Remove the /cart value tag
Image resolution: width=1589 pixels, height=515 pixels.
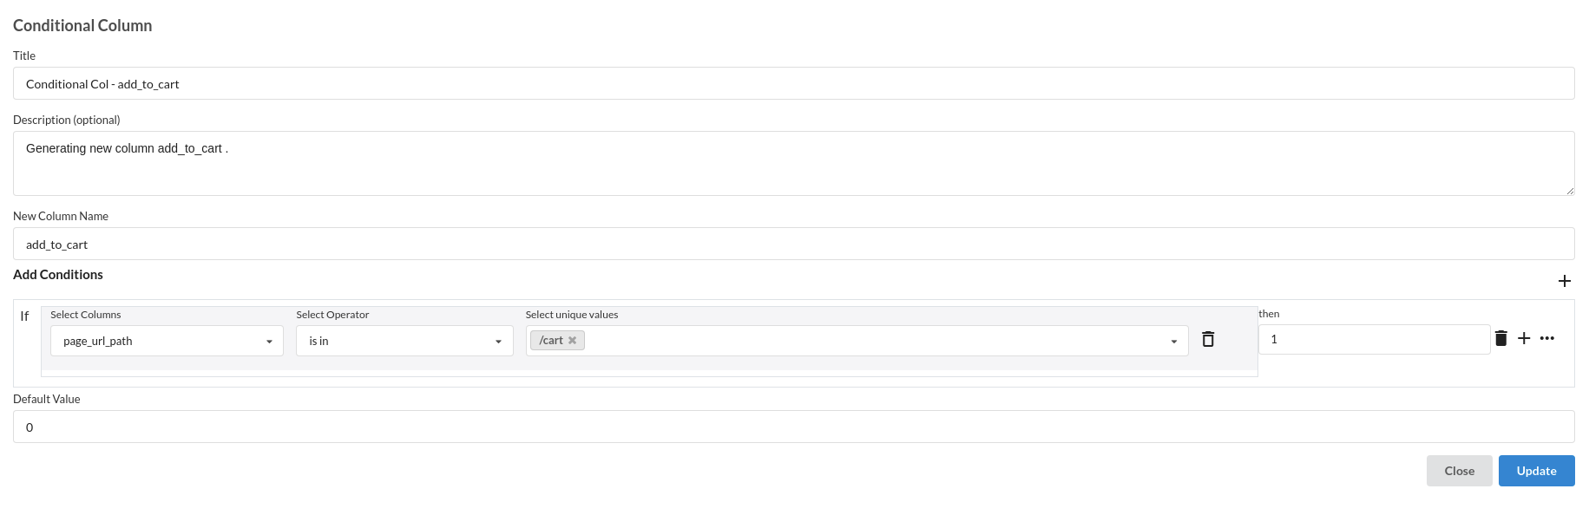pyautogui.click(x=572, y=341)
